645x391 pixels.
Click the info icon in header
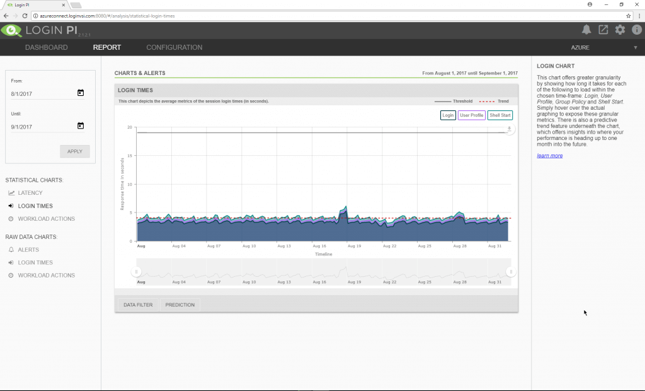click(637, 30)
